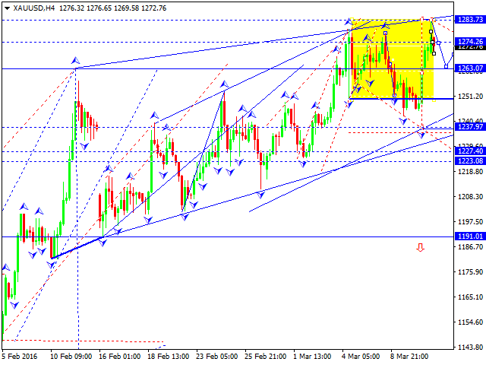Click the 1175.90 price scale value
Screen dimensions: 486x365
point(470,272)
